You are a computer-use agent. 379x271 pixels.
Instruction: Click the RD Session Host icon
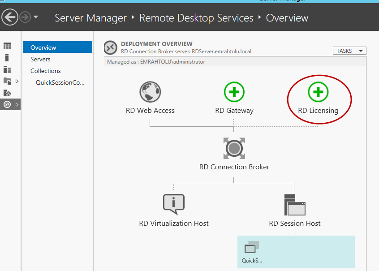295,205
